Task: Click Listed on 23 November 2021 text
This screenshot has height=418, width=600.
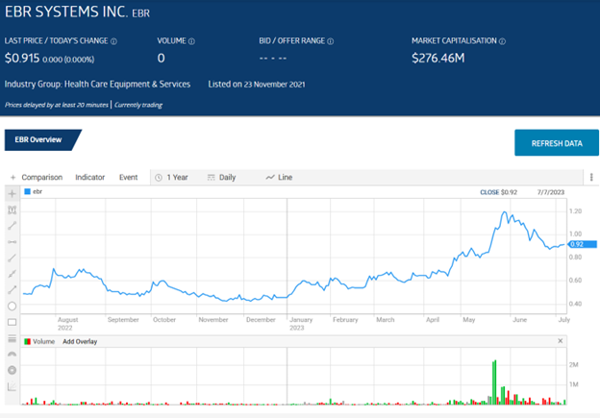Action: tap(257, 85)
